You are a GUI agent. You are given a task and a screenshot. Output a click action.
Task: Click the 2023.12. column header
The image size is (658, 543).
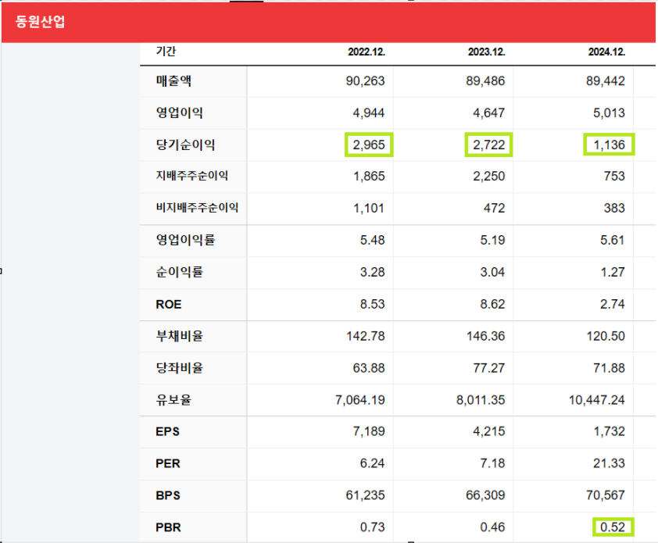[x=486, y=52]
